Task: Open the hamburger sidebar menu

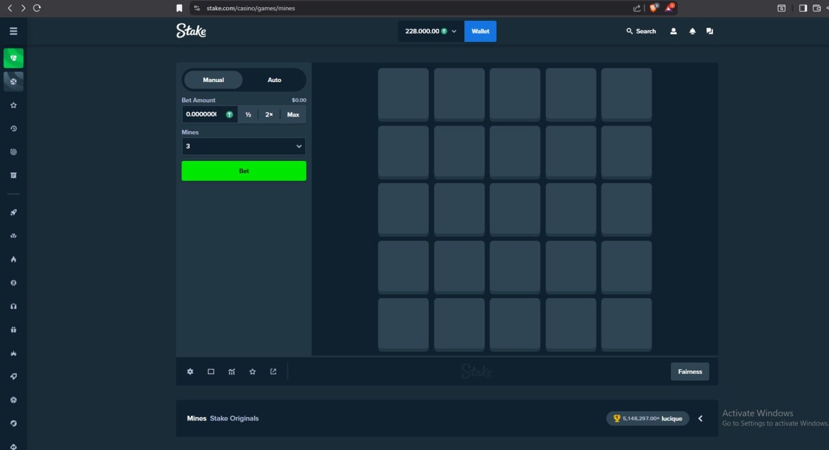Action: pyautogui.click(x=14, y=31)
